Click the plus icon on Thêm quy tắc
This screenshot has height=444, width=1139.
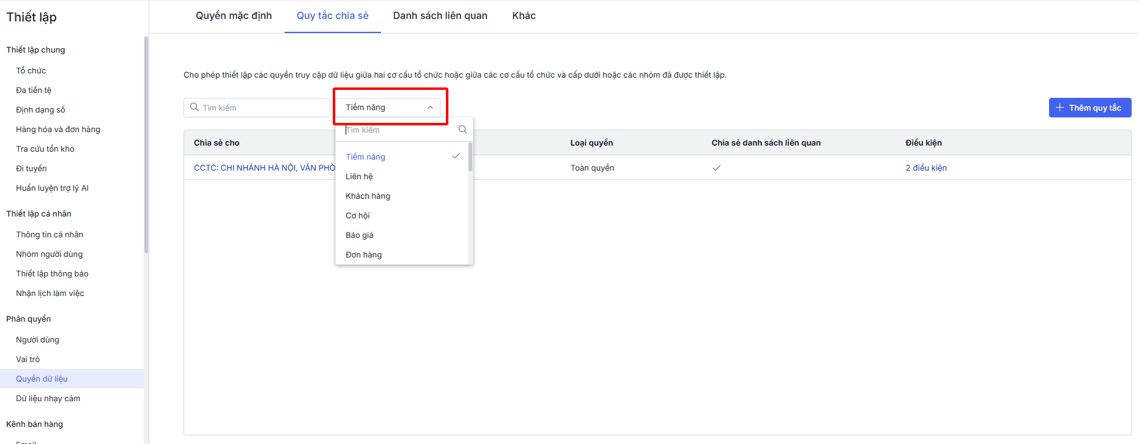coord(1059,108)
